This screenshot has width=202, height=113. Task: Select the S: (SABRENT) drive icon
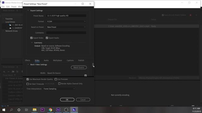[10, 28]
